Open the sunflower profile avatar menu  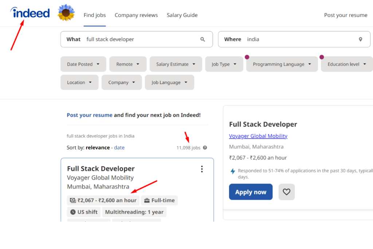(66, 12)
